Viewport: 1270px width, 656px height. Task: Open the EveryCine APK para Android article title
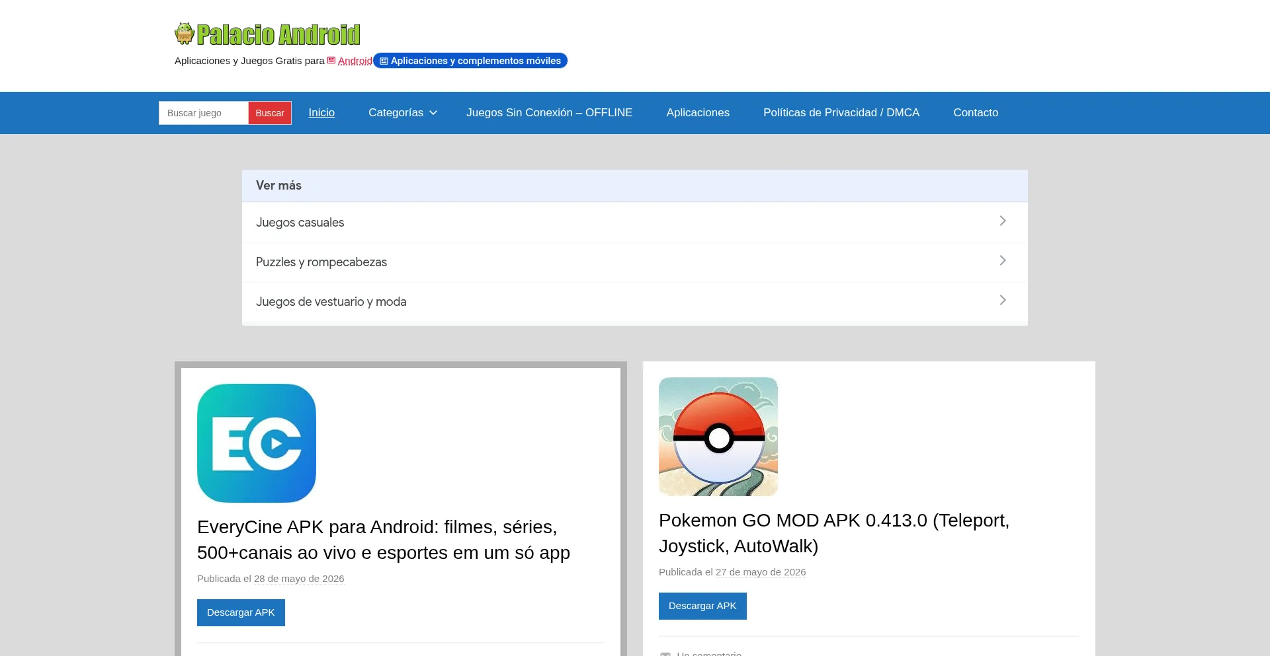(384, 540)
